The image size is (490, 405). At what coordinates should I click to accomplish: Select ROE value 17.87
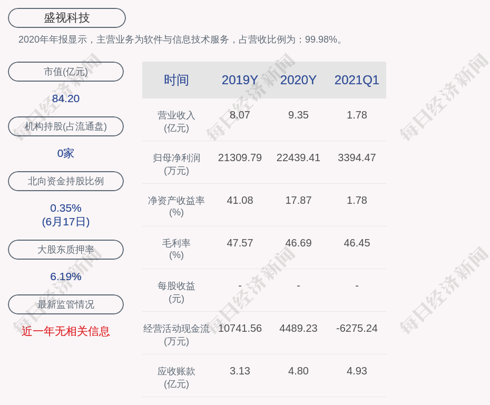pos(298,200)
